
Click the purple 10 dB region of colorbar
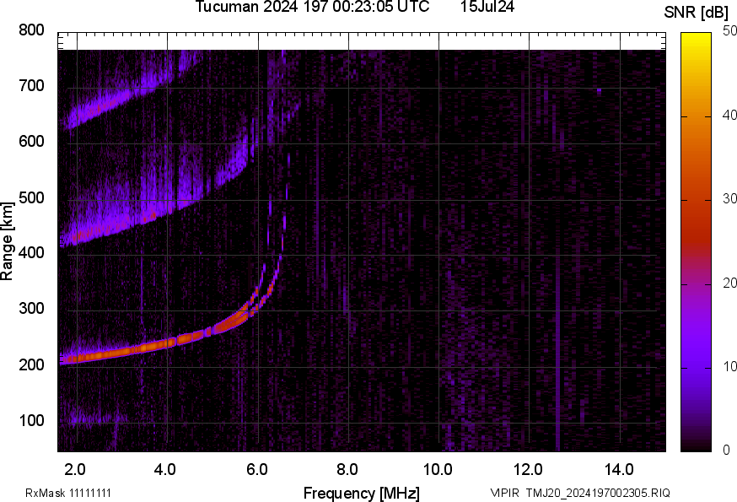697,367
